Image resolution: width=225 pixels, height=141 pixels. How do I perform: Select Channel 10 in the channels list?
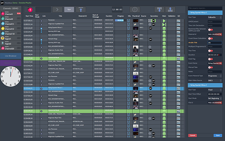coord(11,33)
